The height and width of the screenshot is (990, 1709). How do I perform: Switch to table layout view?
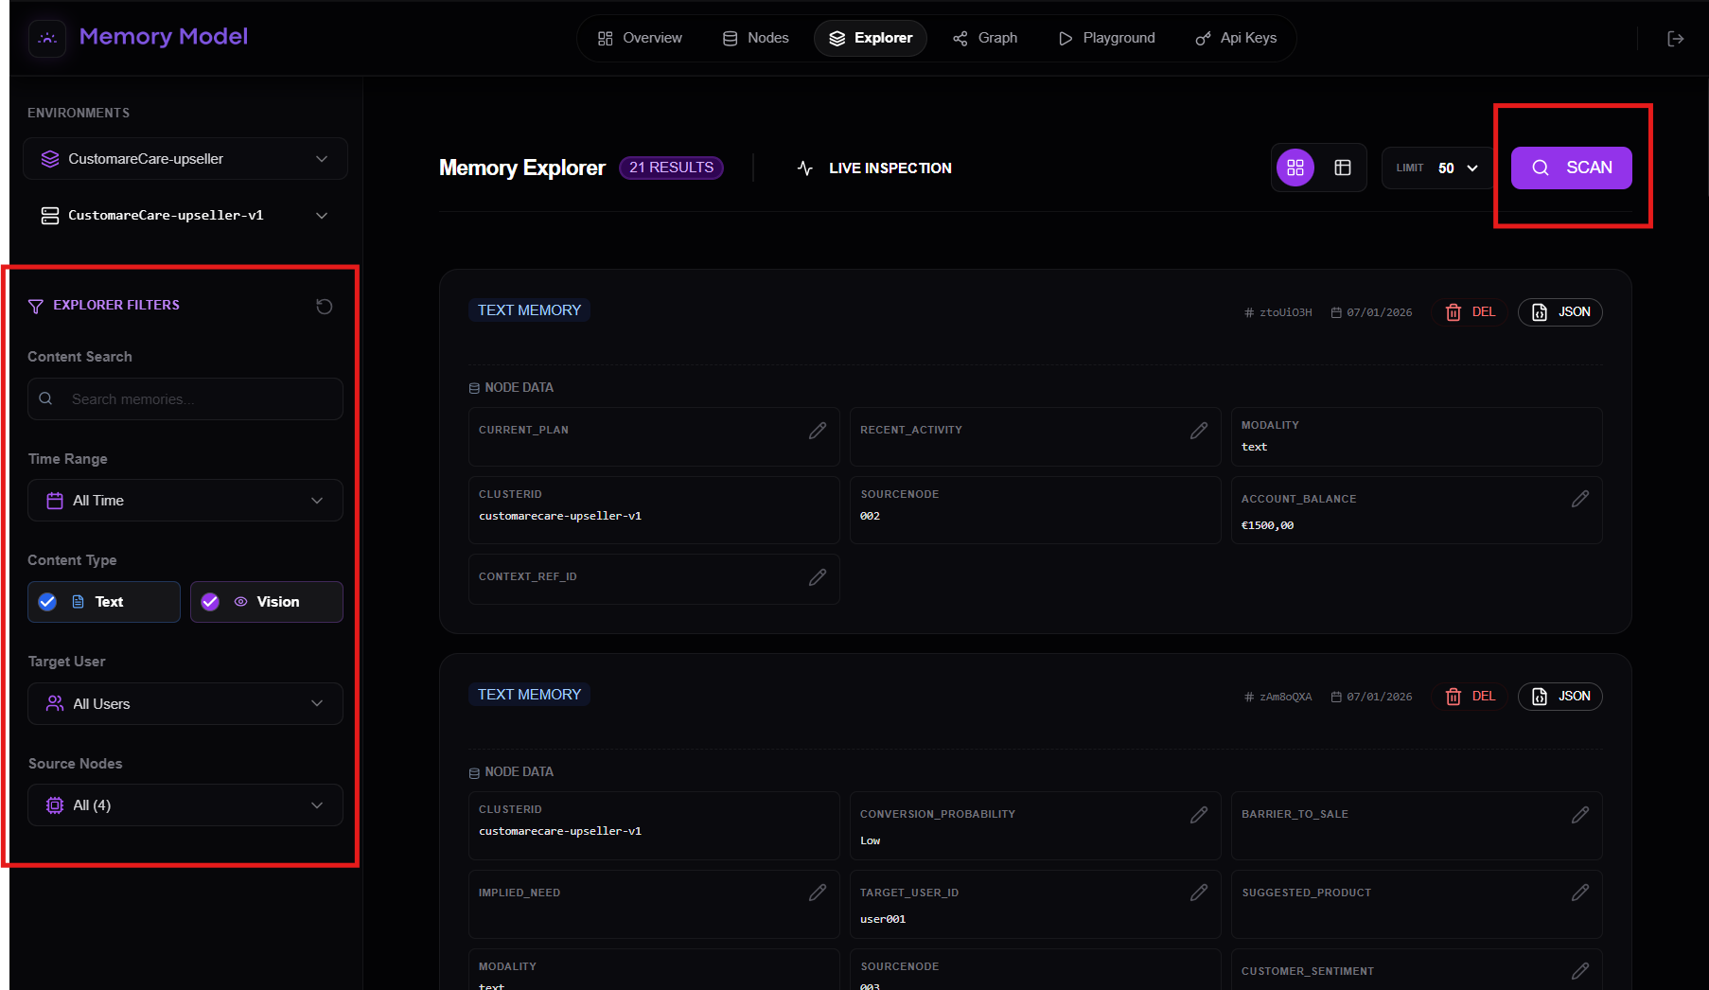[x=1342, y=168]
